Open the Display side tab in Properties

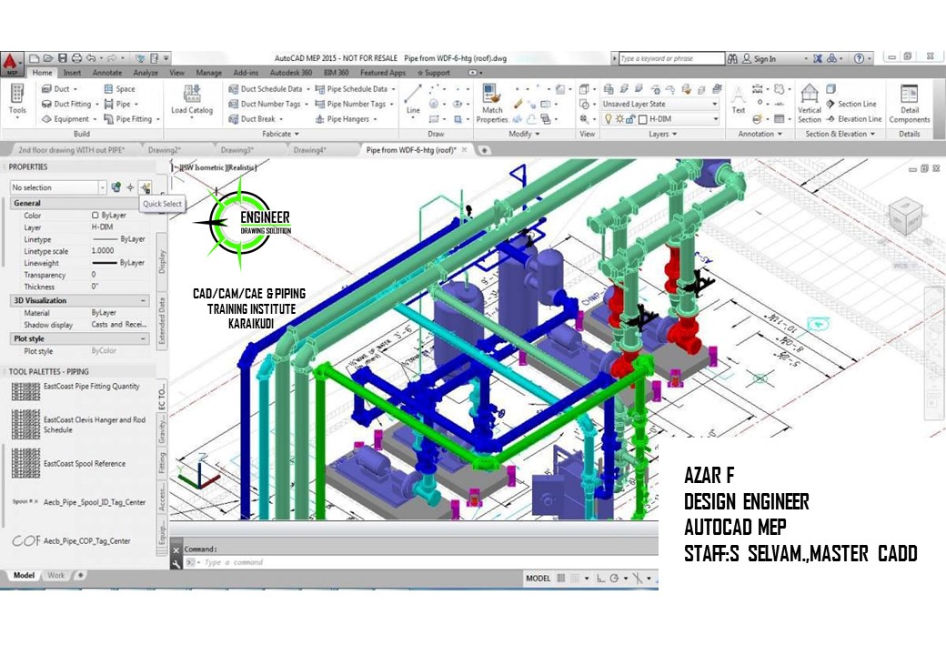pos(162,262)
